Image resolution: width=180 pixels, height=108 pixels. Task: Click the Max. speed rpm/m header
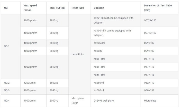(x=30, y=8)
